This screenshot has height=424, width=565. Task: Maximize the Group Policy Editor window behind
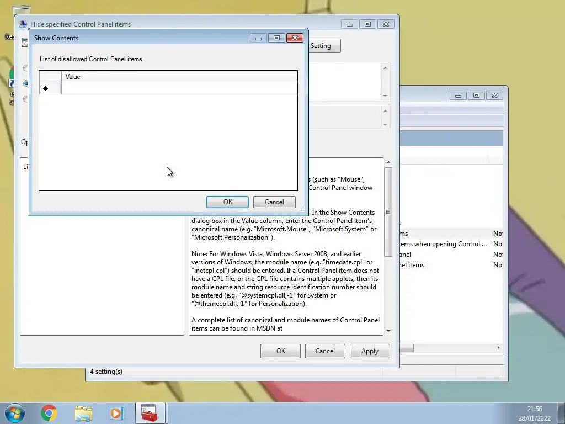(476, 95)
